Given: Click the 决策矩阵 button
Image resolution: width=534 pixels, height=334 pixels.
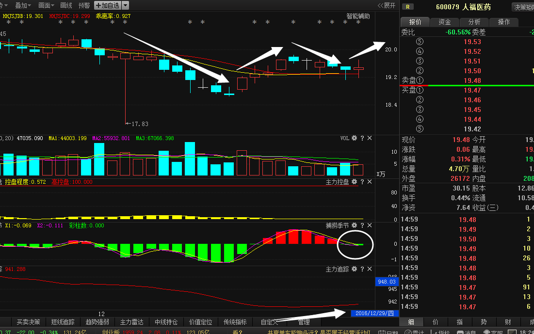Looking at the screenshot, I should pos(523,7).
